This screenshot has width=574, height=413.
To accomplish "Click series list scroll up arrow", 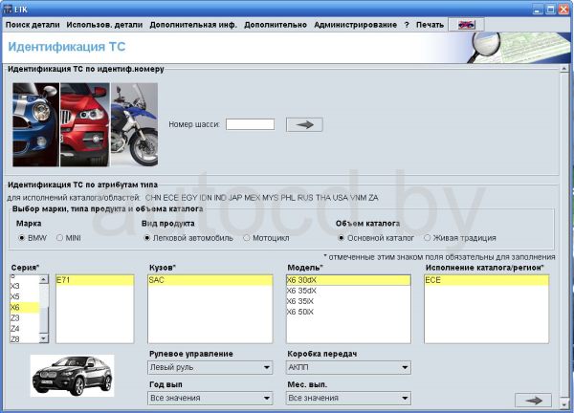I will pos(44,279).
